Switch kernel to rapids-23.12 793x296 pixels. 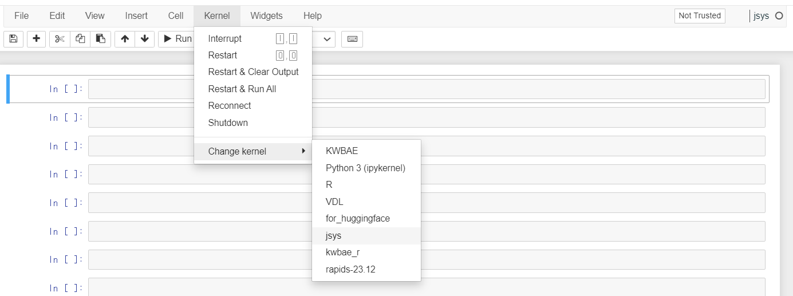pos(366,270)
